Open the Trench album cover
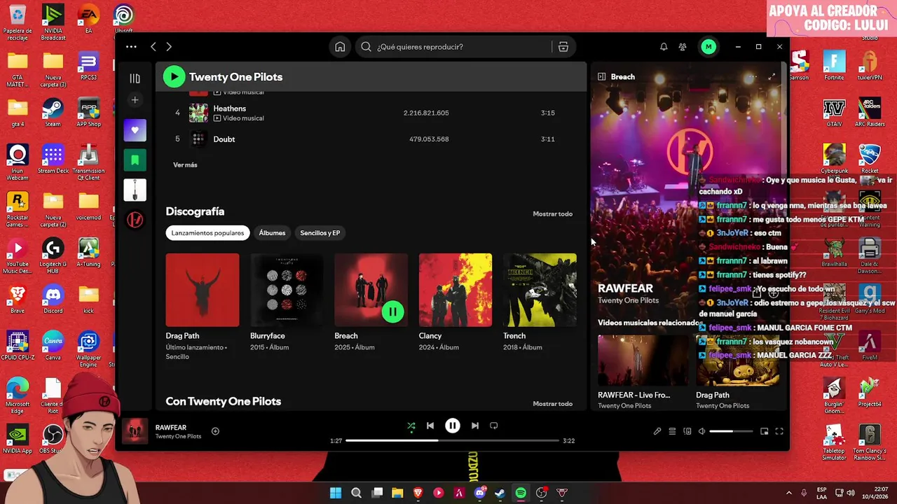 pos(540,290)
